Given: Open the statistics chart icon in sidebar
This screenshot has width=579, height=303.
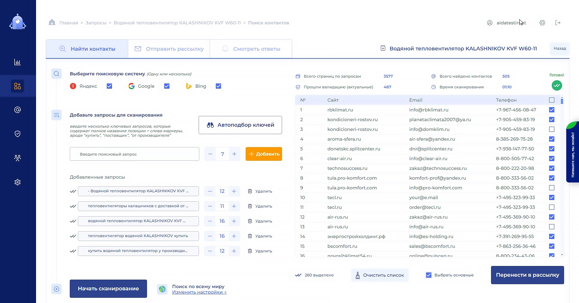Looking at the screenshot, I should click(x=18, y=62).
